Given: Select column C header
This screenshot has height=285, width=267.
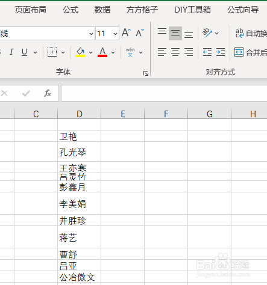Looking at the screenshot, I should 36,114.
